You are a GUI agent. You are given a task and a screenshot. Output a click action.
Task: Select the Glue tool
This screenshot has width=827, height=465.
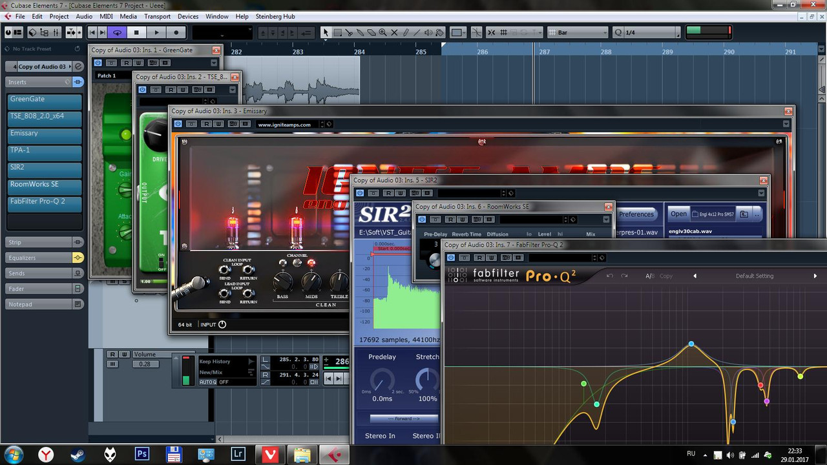tap(360, 32)
